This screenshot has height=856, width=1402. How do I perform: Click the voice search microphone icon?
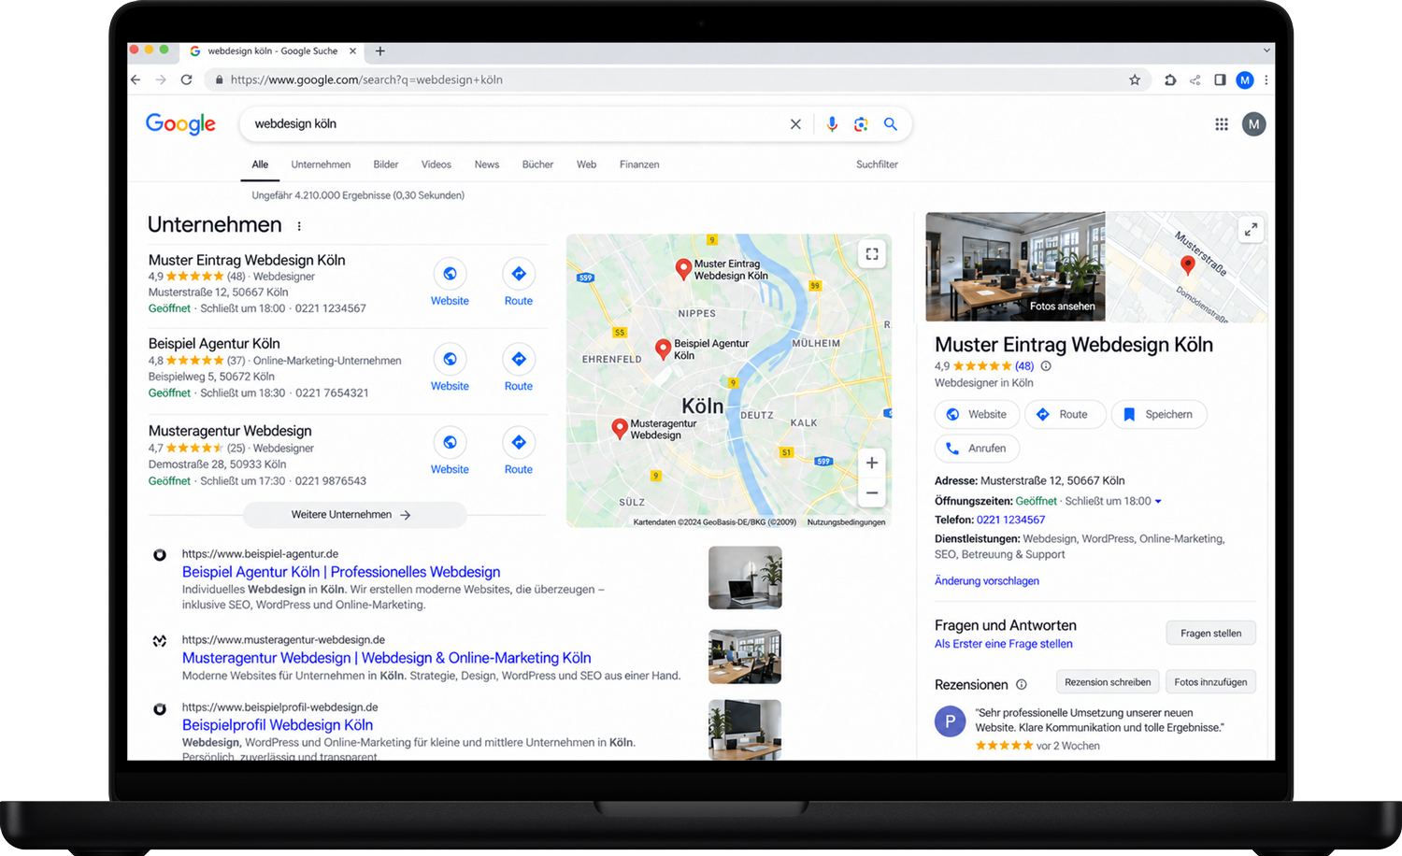click(832, 124)
